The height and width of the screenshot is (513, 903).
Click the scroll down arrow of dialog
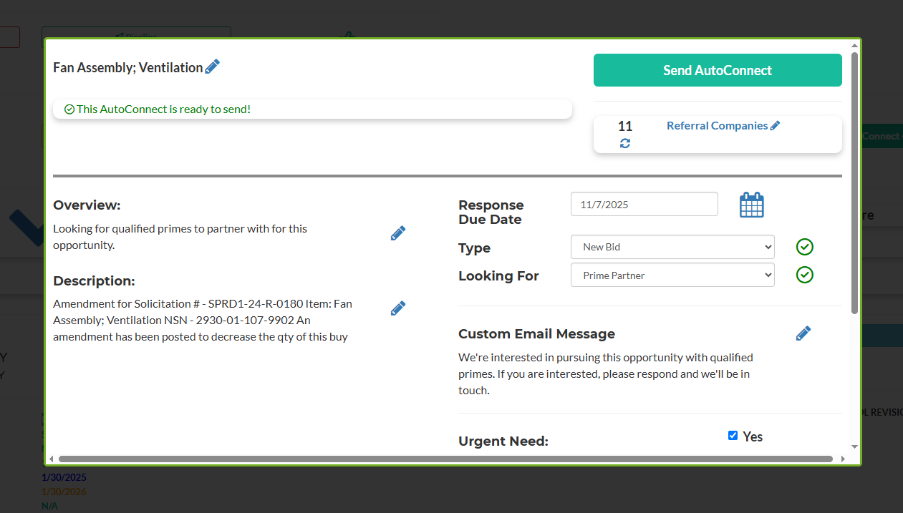(854, 447)
